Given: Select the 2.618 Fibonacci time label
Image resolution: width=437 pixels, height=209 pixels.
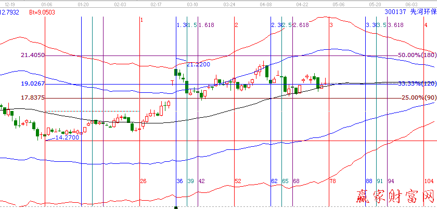Looking at the screenshot, I should tap(301, 25).
